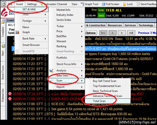Click the green Select button
Image resolution: width=157 pixels, height=125 pixels.
101,15
